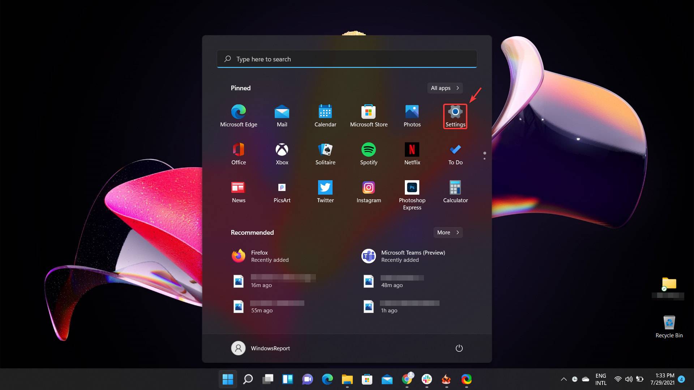The image size is (694, 390).
Task: Click search input field
Action: tap(347, 59)
